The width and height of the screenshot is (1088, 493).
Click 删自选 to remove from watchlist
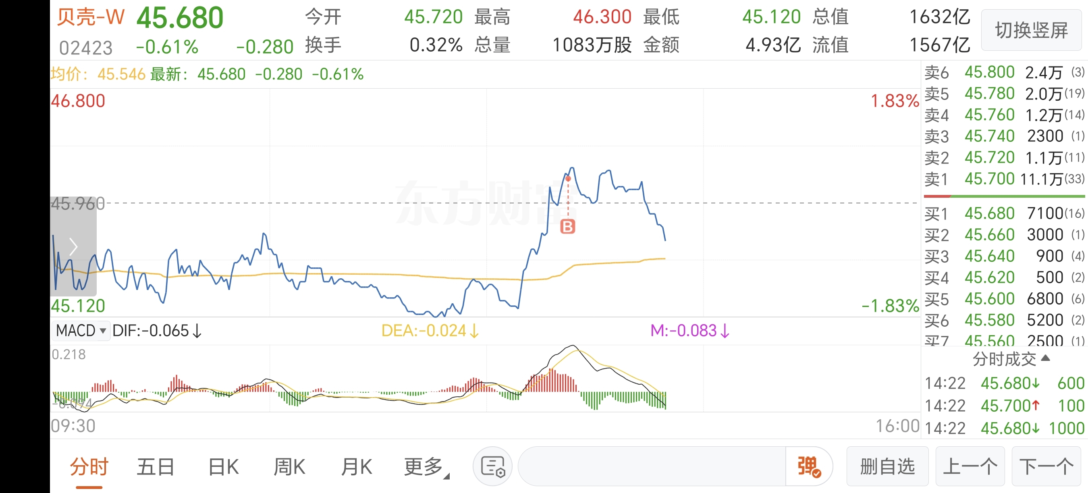[x=887, y=466]
